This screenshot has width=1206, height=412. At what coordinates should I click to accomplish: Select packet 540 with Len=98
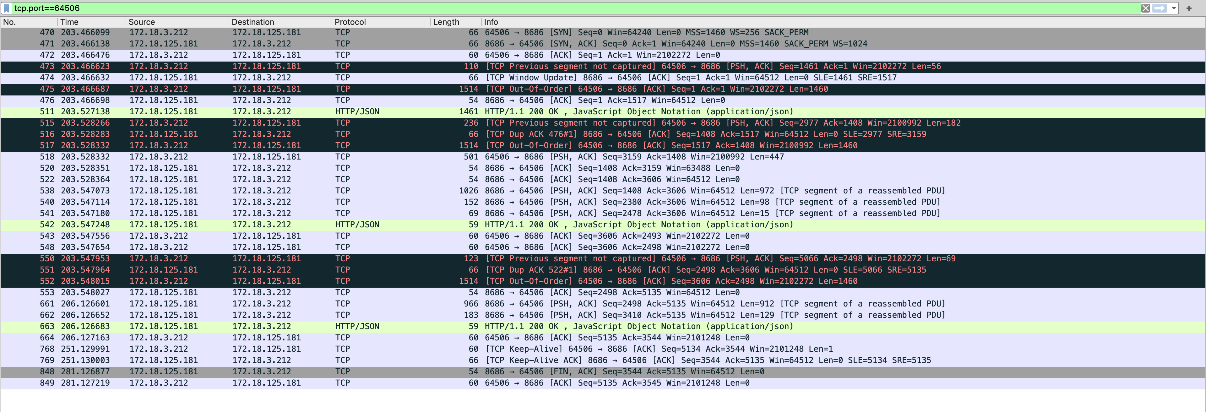click(x=603, y=202)
